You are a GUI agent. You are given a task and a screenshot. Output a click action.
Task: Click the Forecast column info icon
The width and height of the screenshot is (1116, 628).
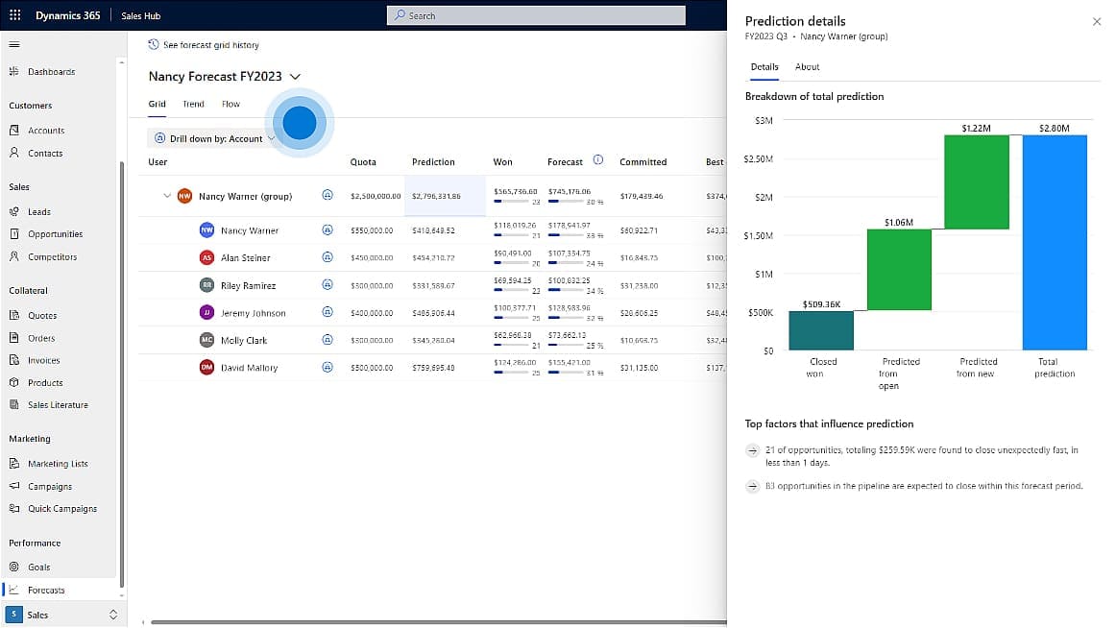(597, 160)
